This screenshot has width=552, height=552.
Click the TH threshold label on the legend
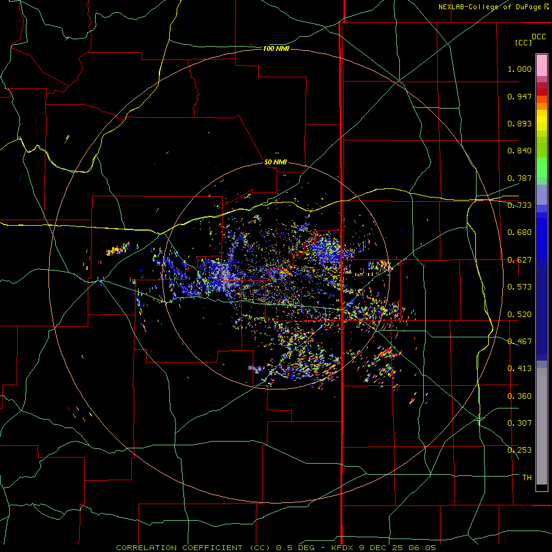[x=527, y=478]
